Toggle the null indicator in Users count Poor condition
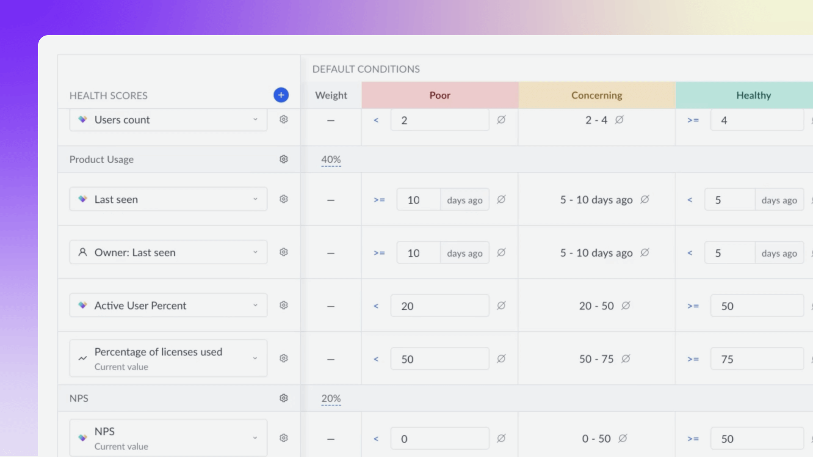The width and height of the screenshot is (813, 457). pos(501,120)
